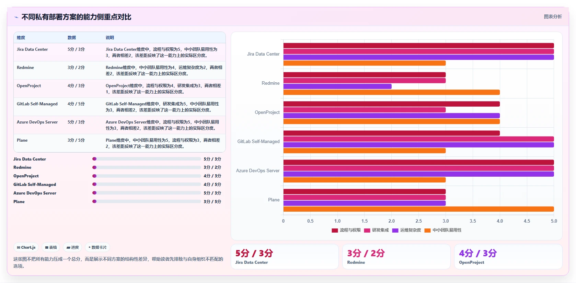This screenshot has width=576, height=283.
Task: Click the icon beside the 不同私有部署方案 title
Action: [x=16, y=17]
